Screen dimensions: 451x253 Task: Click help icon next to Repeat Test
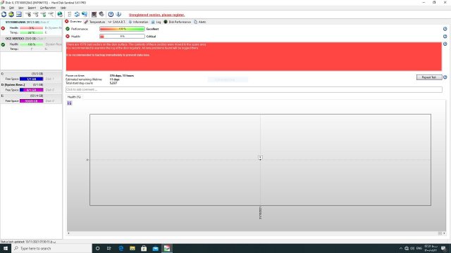[x=445, y=77]
